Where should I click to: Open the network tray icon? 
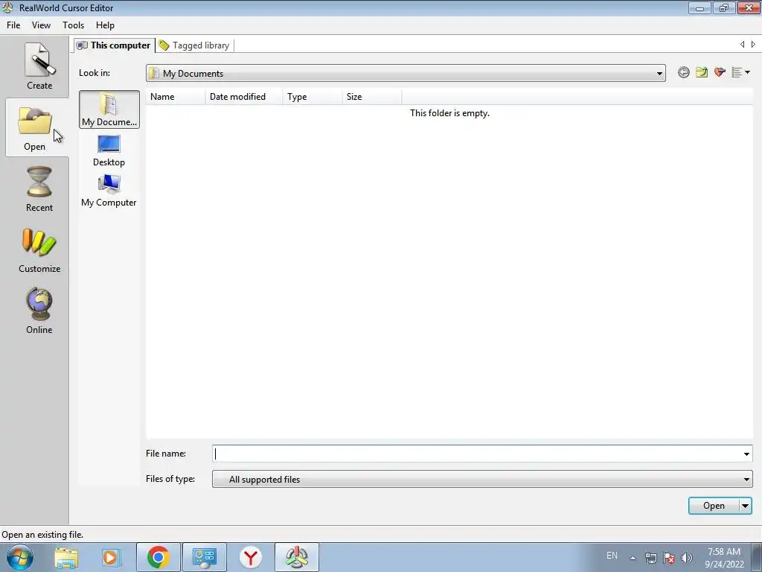pyautogui.click(x=650, y=558)
